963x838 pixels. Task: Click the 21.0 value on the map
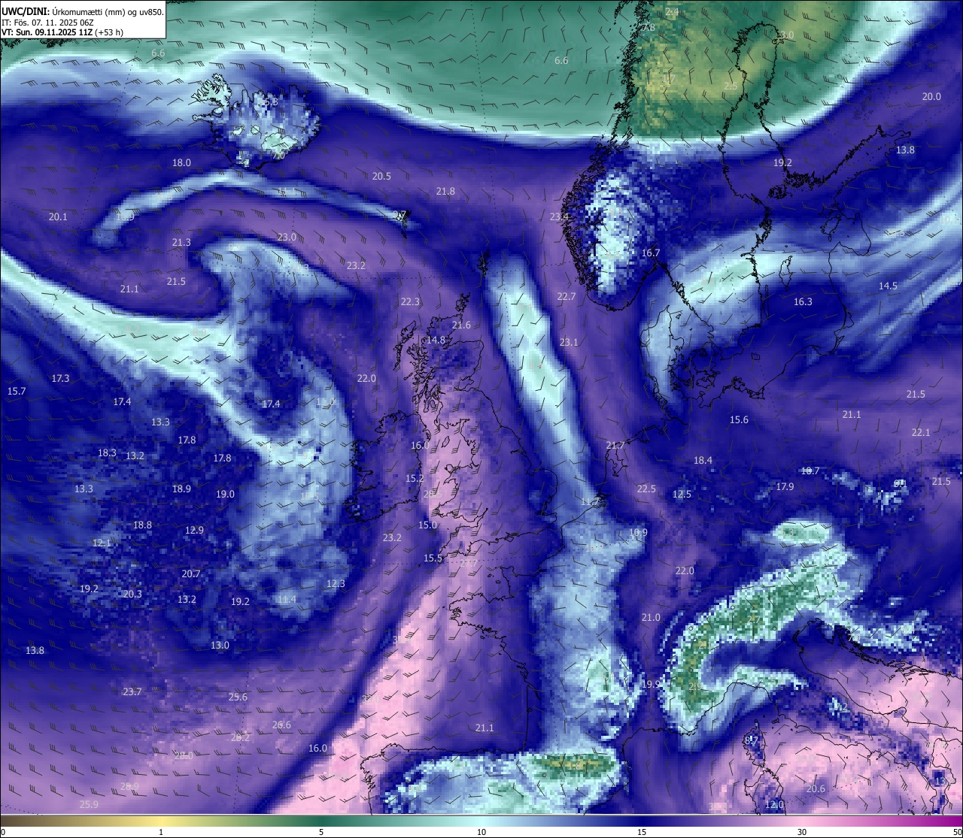pos(651,617)
